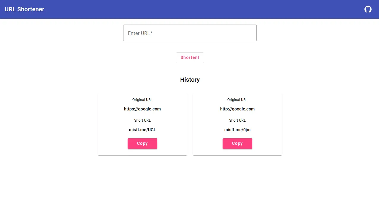
Task: Click the short URL misft.me/UGL link
Action: (142, 129)
